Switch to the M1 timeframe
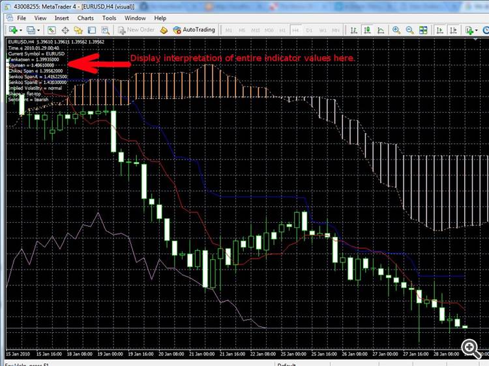489x366 pixels. (228, 30)
